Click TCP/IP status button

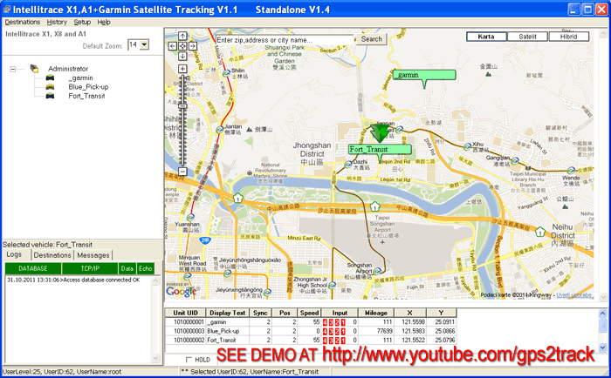(x=90, y=268)
